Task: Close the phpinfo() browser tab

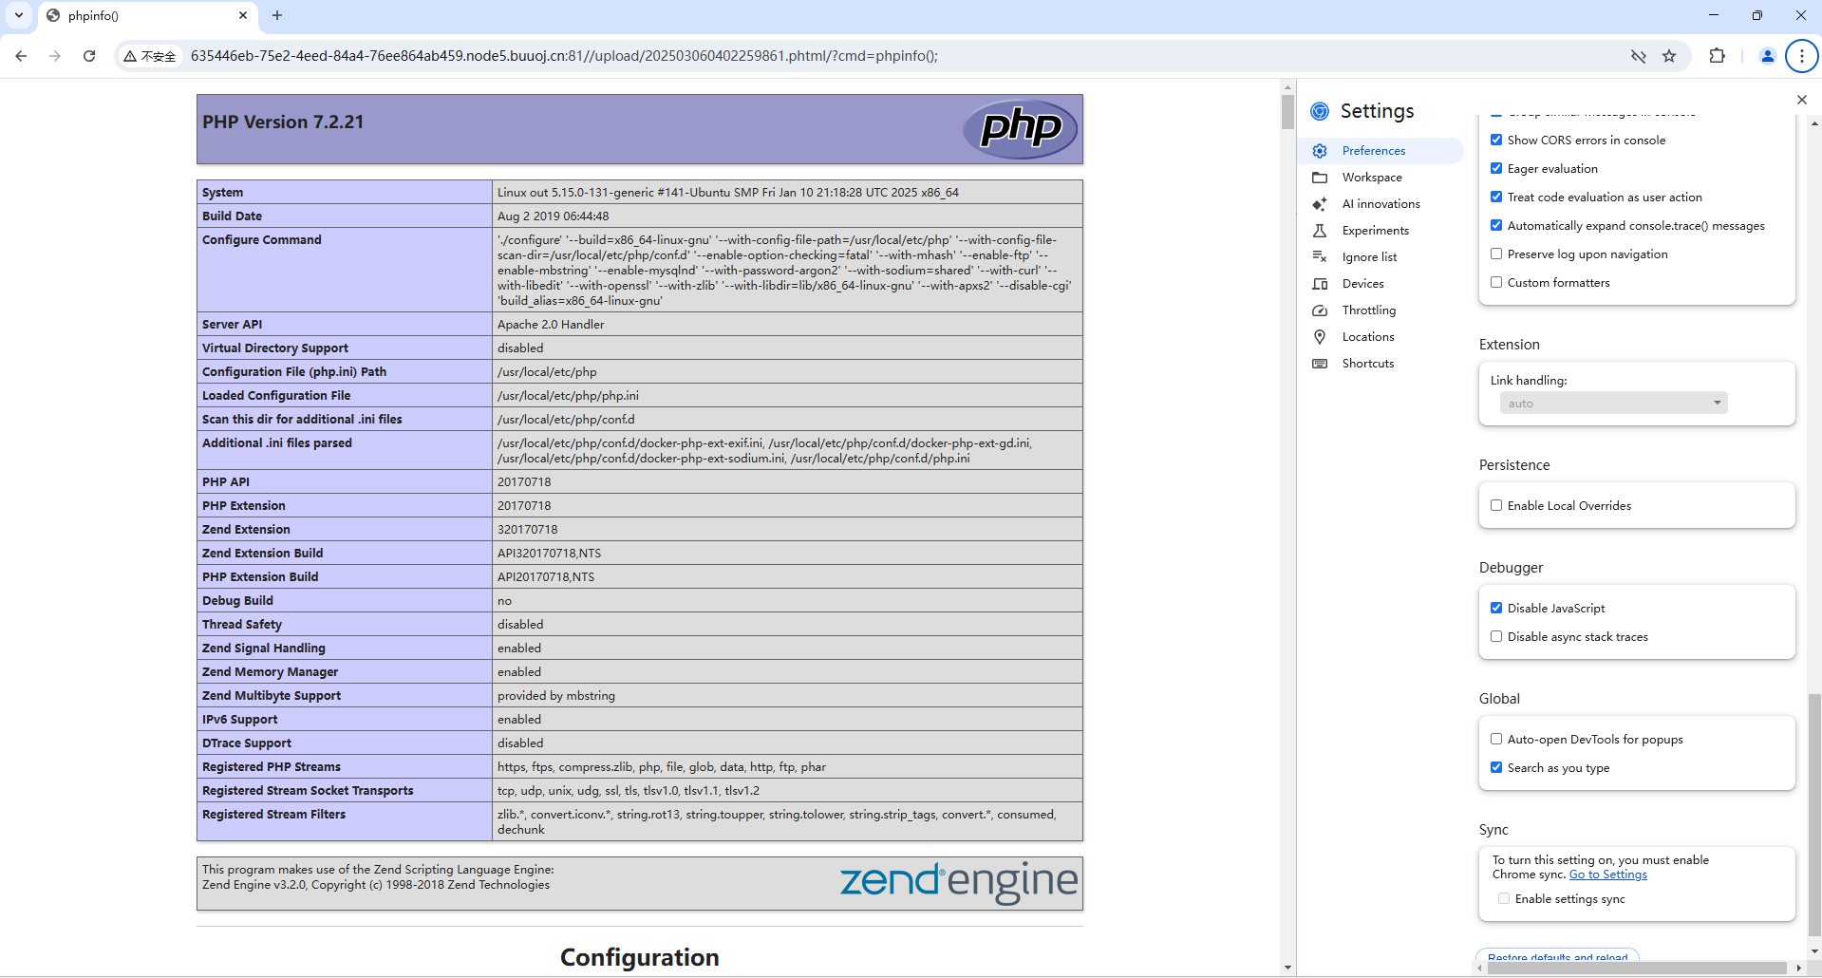Action: click(243, 15)
